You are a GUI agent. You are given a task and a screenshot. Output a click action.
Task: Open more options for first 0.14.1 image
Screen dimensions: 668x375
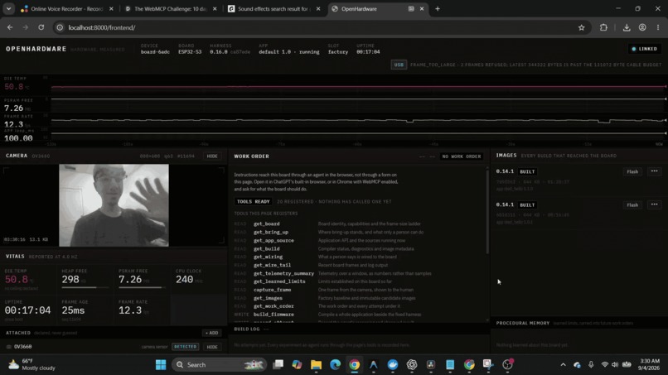pos(654,171)
